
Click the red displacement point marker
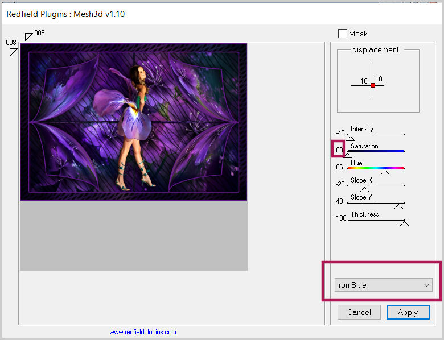pyautogui.click(x=373, y=85)
